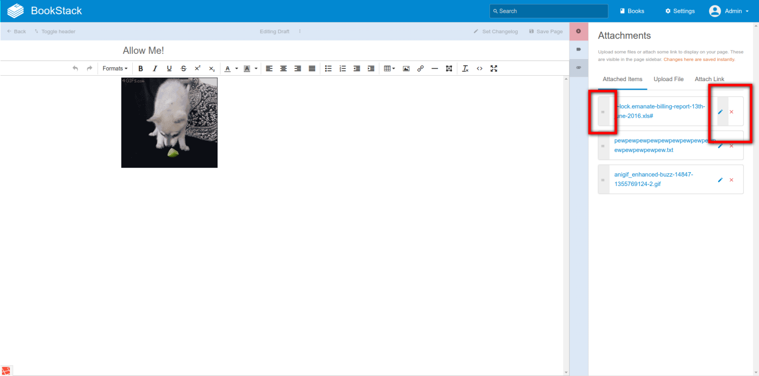759x376 pixels.
Task: Click Save Page in the header
Action: tap(546, 31)
